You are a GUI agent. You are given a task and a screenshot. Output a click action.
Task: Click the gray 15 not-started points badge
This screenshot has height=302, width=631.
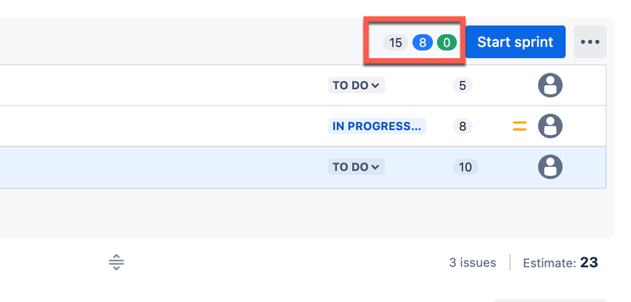point(396,42)
